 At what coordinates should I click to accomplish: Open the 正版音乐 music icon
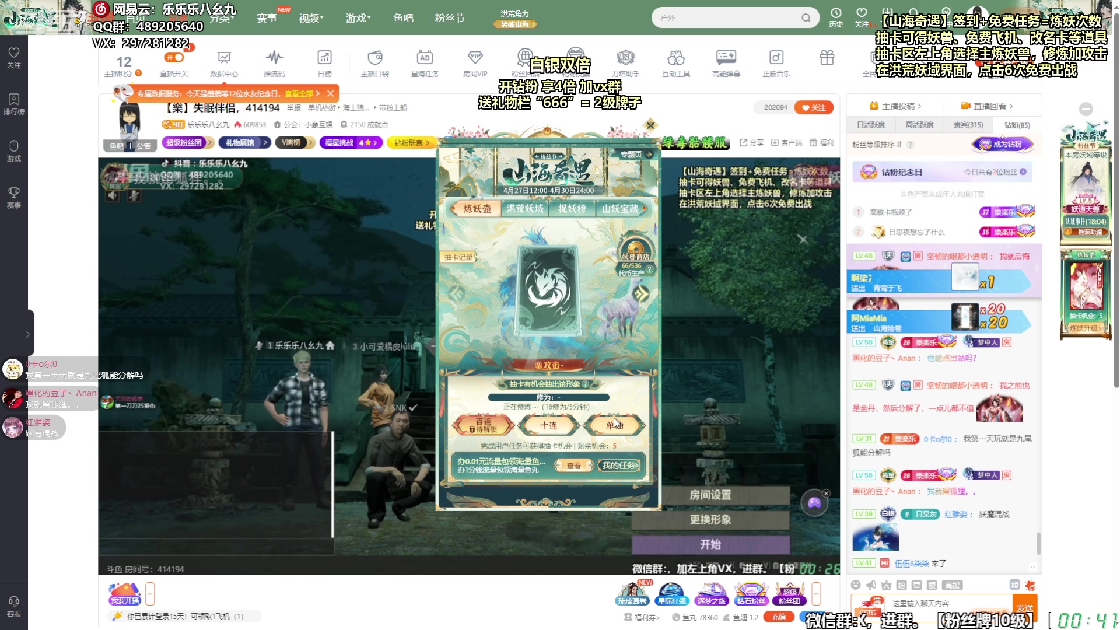click(x=776, y=63)
